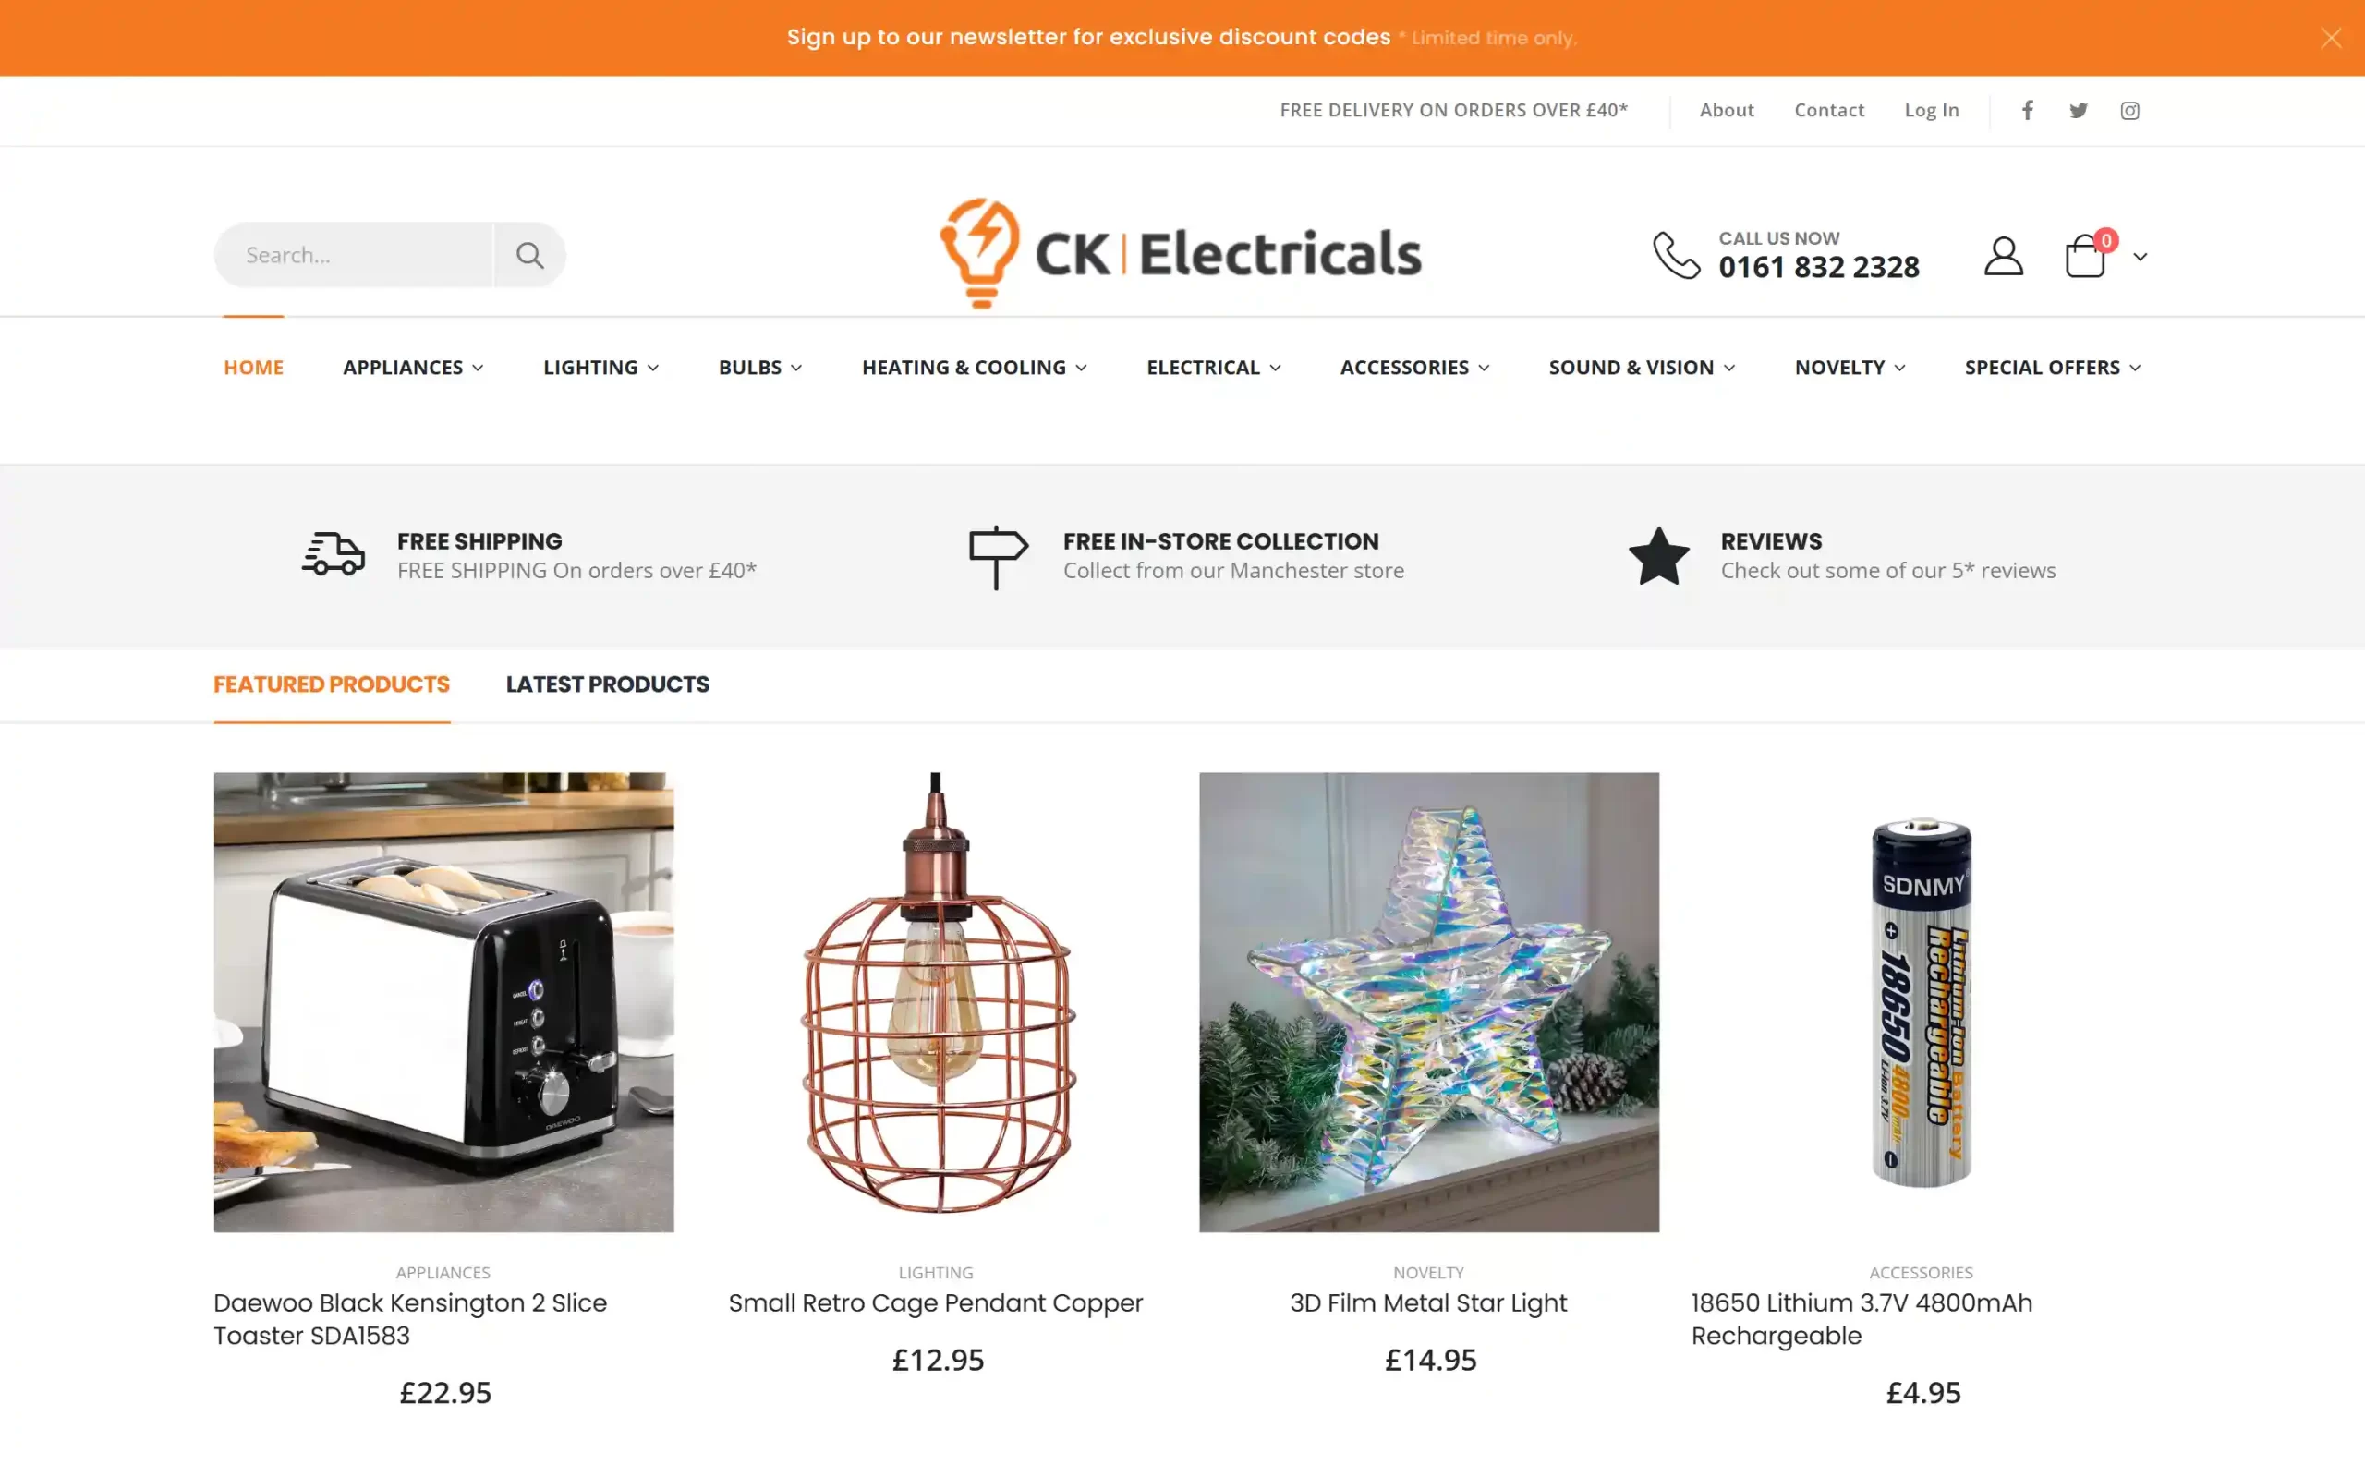Expand the cart dropdown arrow
The image size is (2365, 1465).
point(2141,257)
